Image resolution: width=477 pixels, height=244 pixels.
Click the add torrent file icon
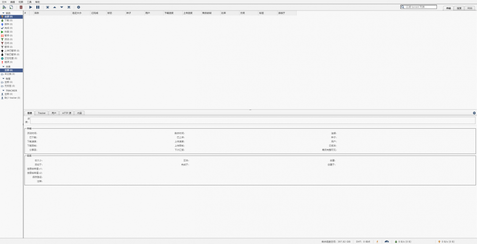(11, 7)
